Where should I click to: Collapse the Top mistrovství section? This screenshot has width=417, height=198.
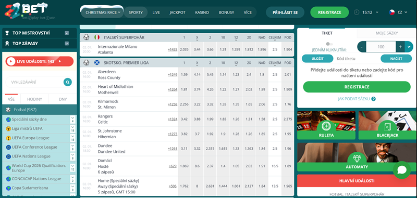(67, 33)
